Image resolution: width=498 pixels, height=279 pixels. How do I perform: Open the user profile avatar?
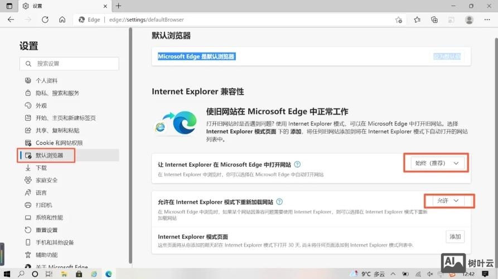pyautogui.click(x=469, y=20)
